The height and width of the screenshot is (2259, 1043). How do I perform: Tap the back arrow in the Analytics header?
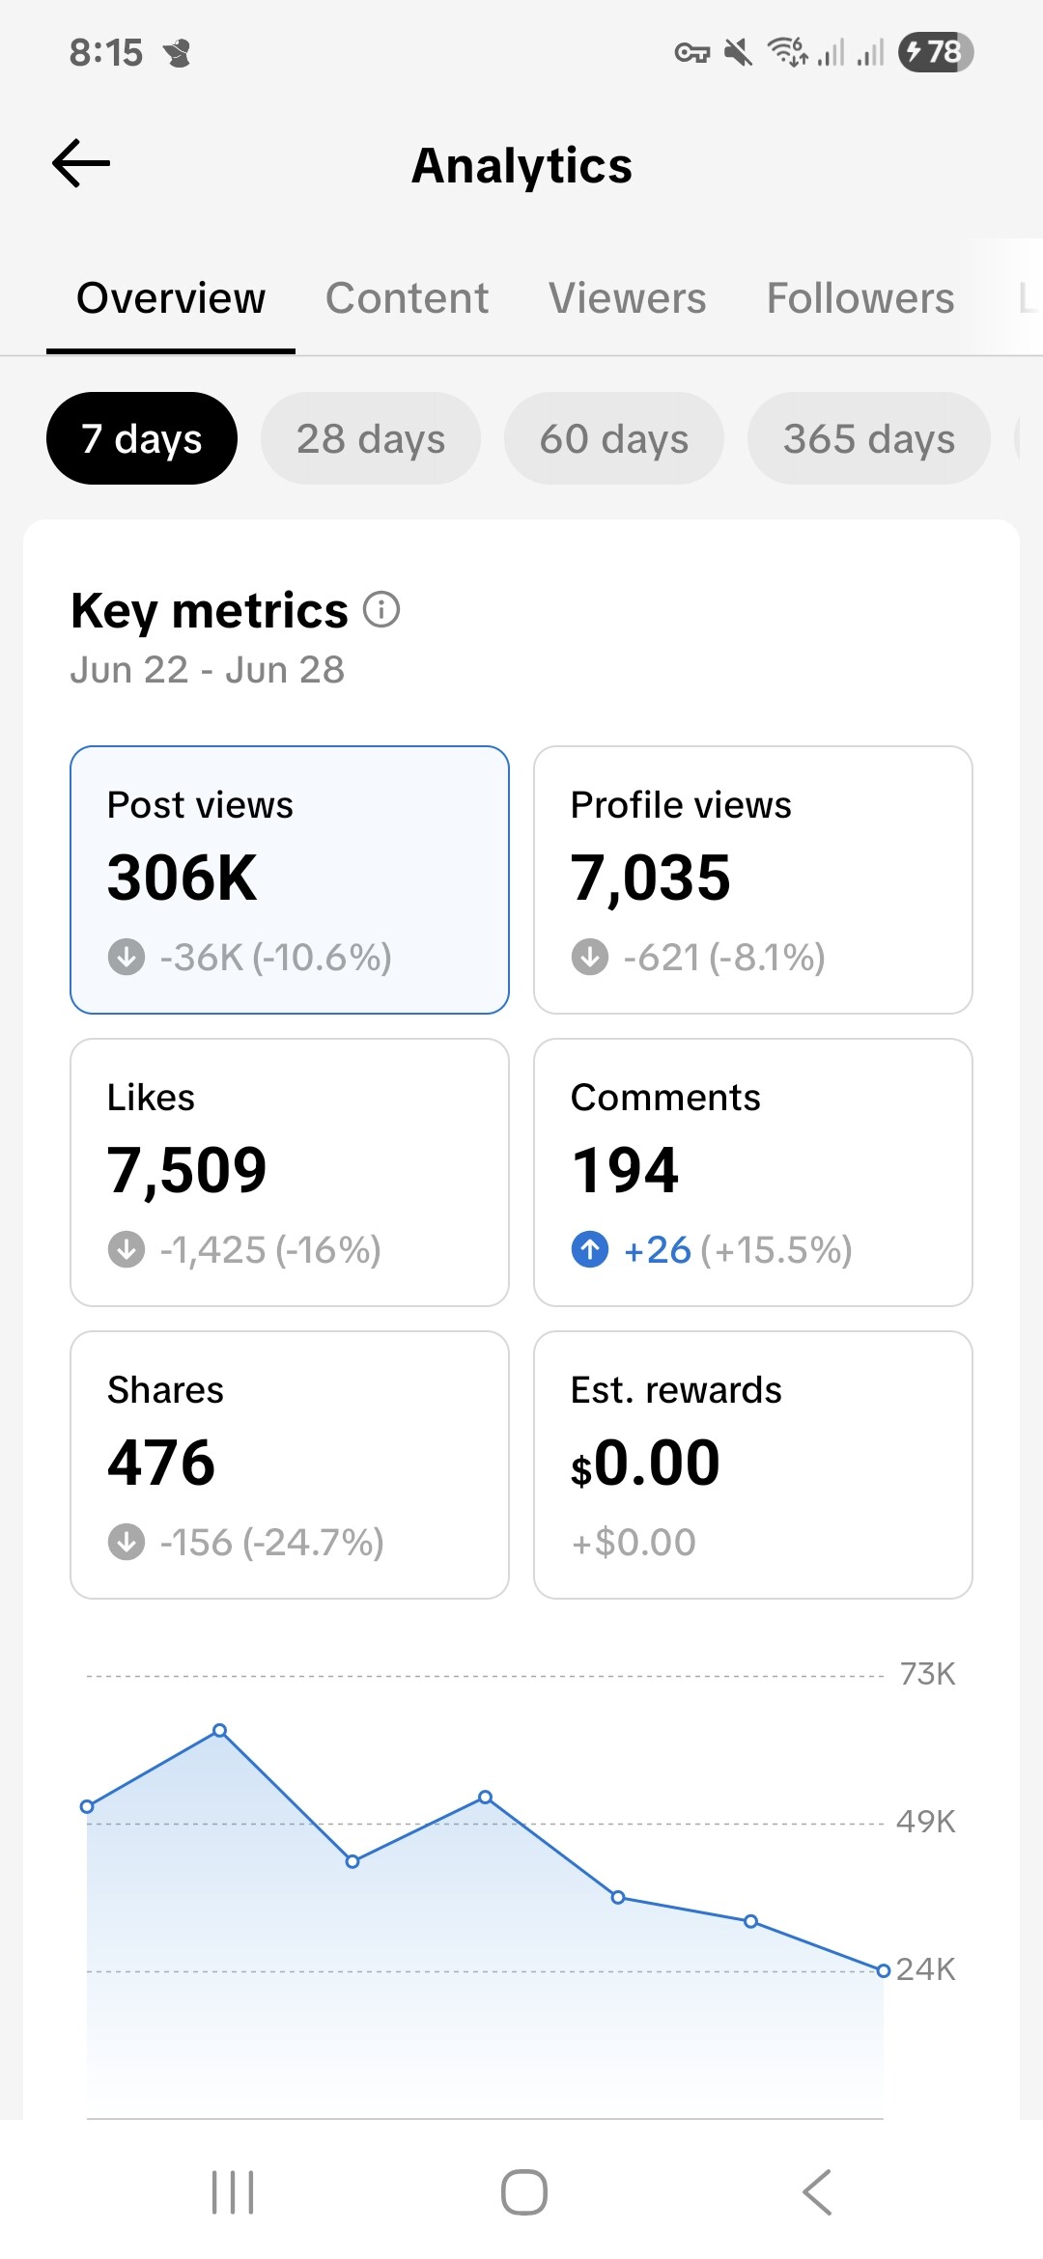(81, 163)
